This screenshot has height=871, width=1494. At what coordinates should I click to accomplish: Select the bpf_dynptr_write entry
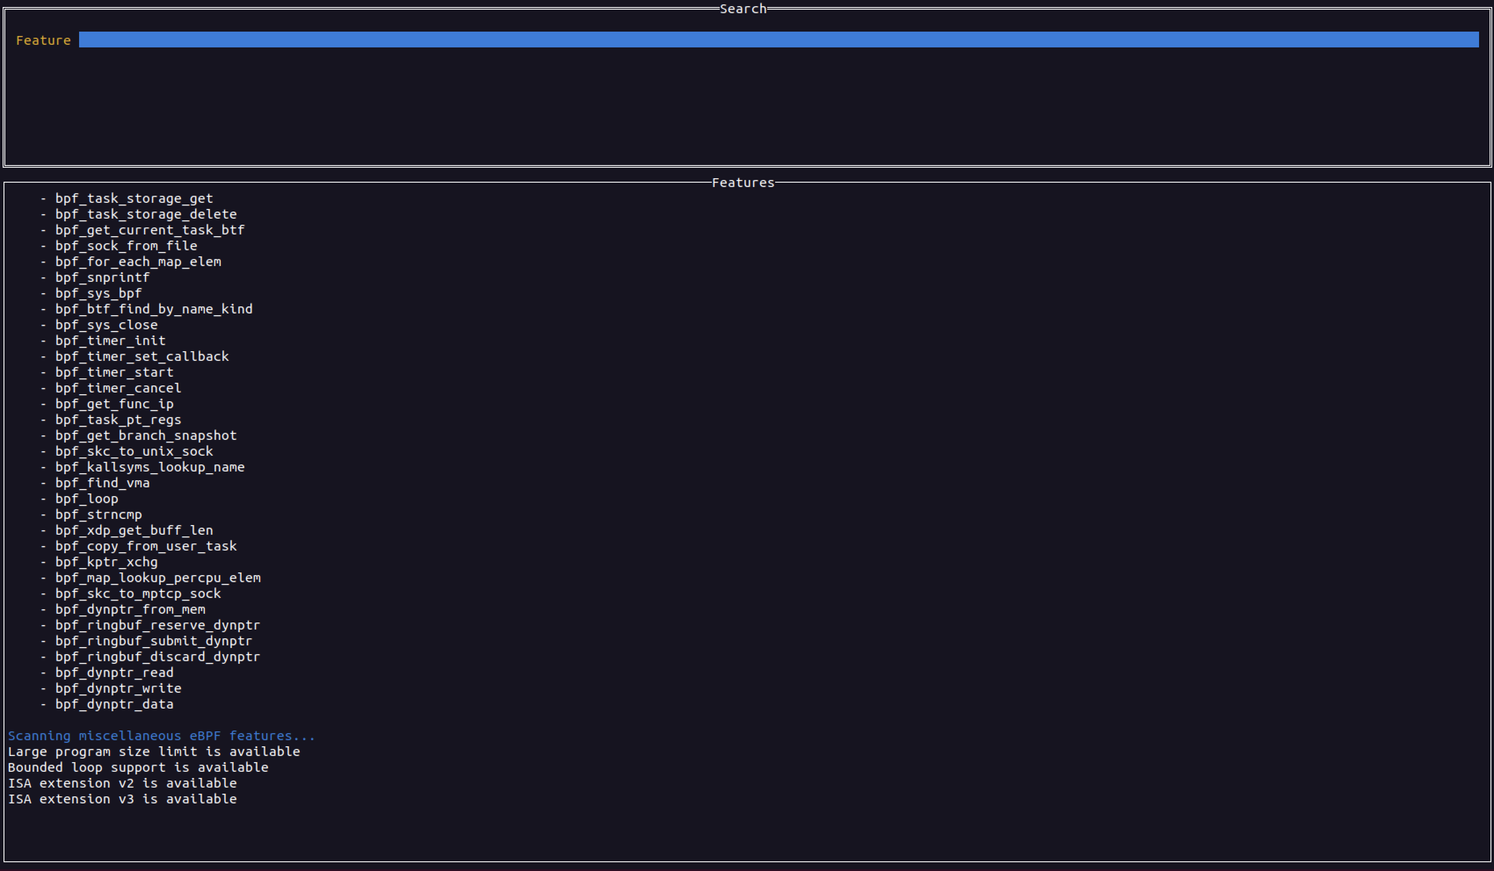tap(119, 688)
